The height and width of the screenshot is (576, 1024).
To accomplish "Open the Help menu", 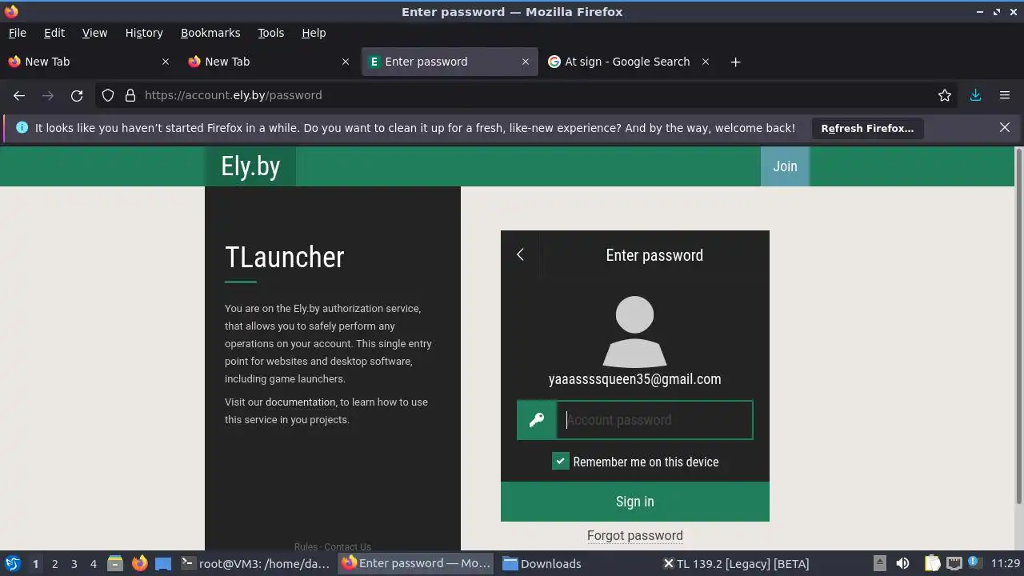I will click(314, 33).
